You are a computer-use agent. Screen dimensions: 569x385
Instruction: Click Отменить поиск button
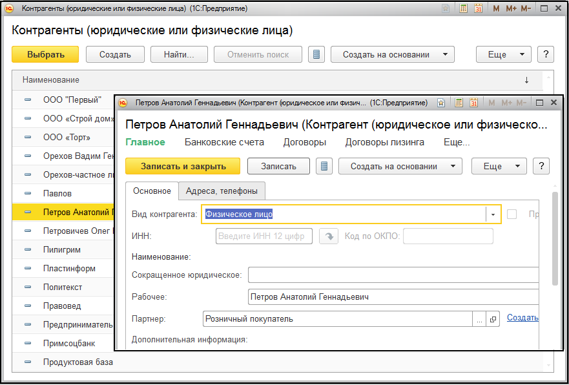[x=258, y=54]
